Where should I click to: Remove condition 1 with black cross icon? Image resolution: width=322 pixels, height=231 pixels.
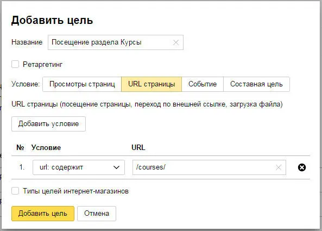click(x=302, y=167)
